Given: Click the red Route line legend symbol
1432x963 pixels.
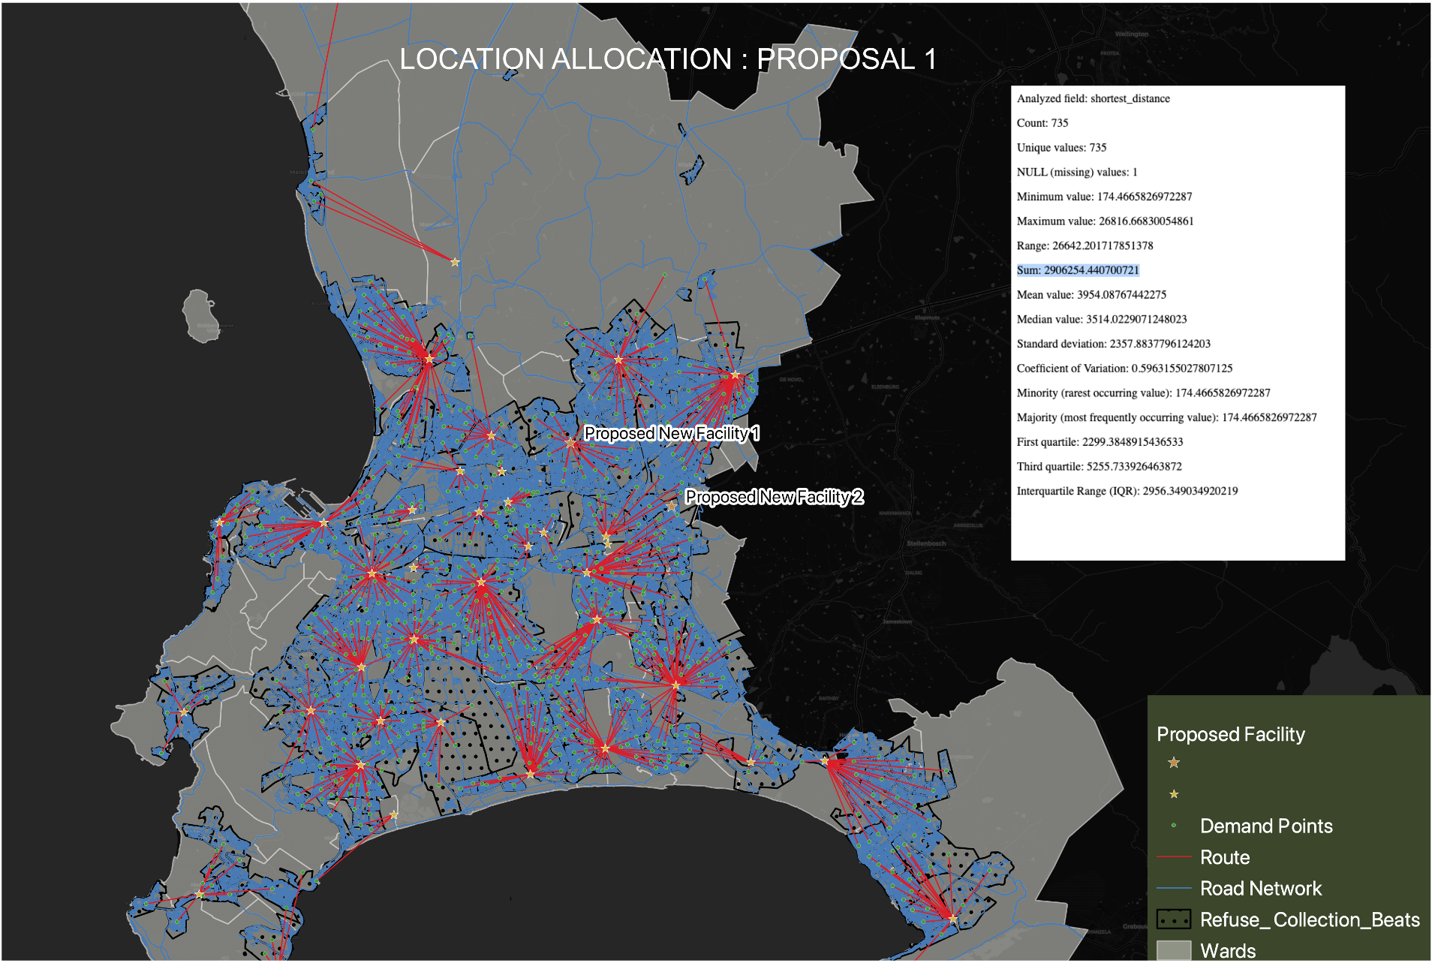Looking at the screenshot, I should pos(1174,856).
